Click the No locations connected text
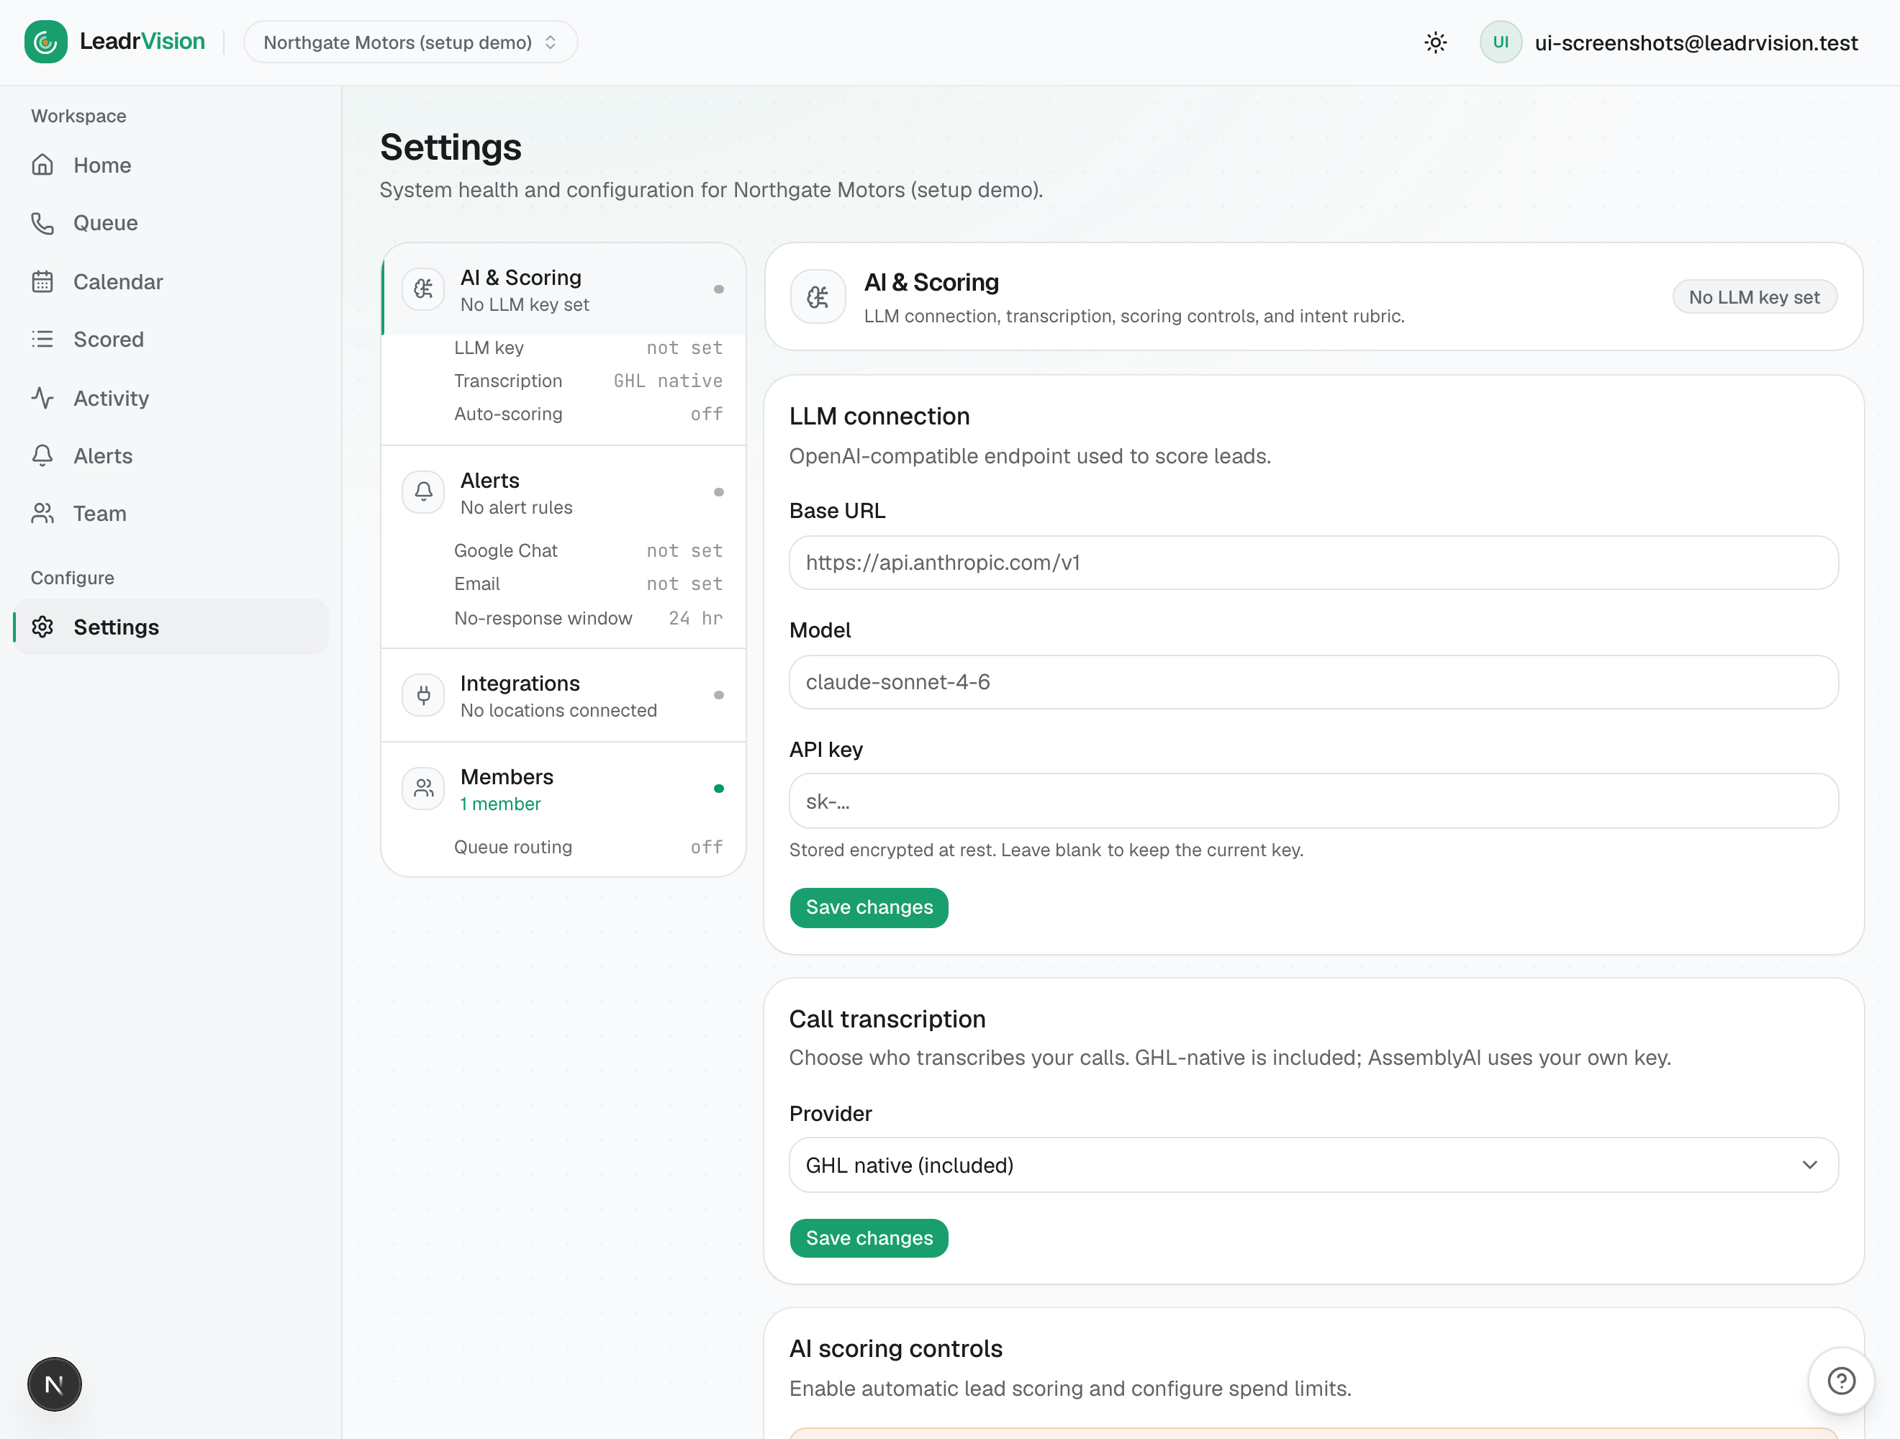The width and height of the screenshot is (1900, 1439). [x=558, y=710]
